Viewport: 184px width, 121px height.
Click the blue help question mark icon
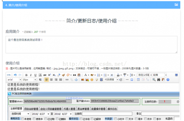[x=168, y=80]
